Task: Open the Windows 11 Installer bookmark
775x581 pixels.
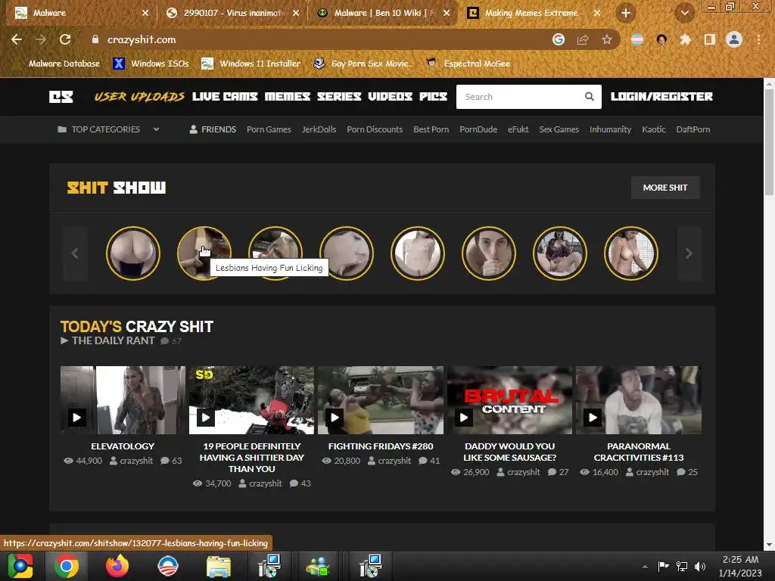Action: (x=251, y=64)
